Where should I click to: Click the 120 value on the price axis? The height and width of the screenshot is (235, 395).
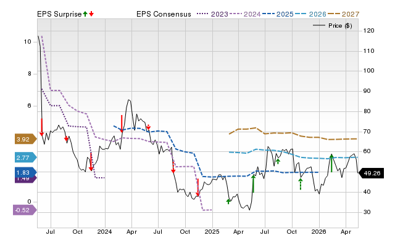click(368, 31)
